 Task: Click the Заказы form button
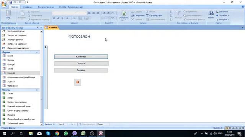coord(81,70)
